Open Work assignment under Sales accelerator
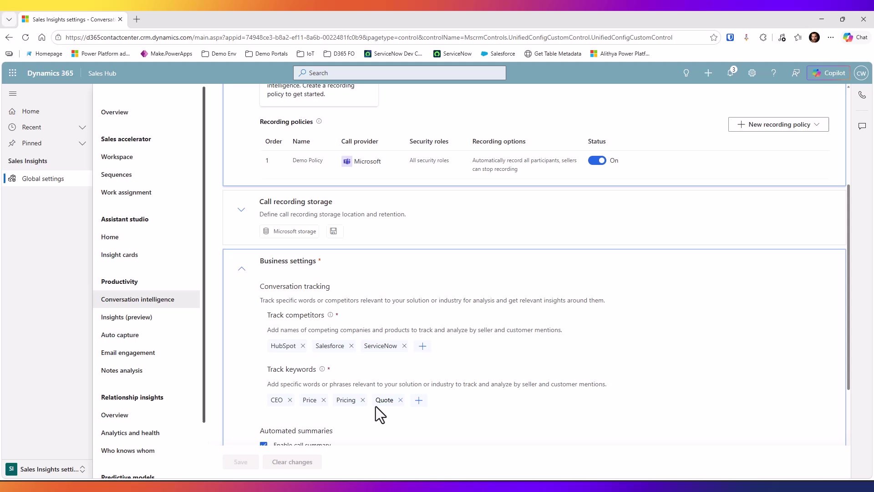Viewport: 874px width, 492px height. tap(126, 192)
